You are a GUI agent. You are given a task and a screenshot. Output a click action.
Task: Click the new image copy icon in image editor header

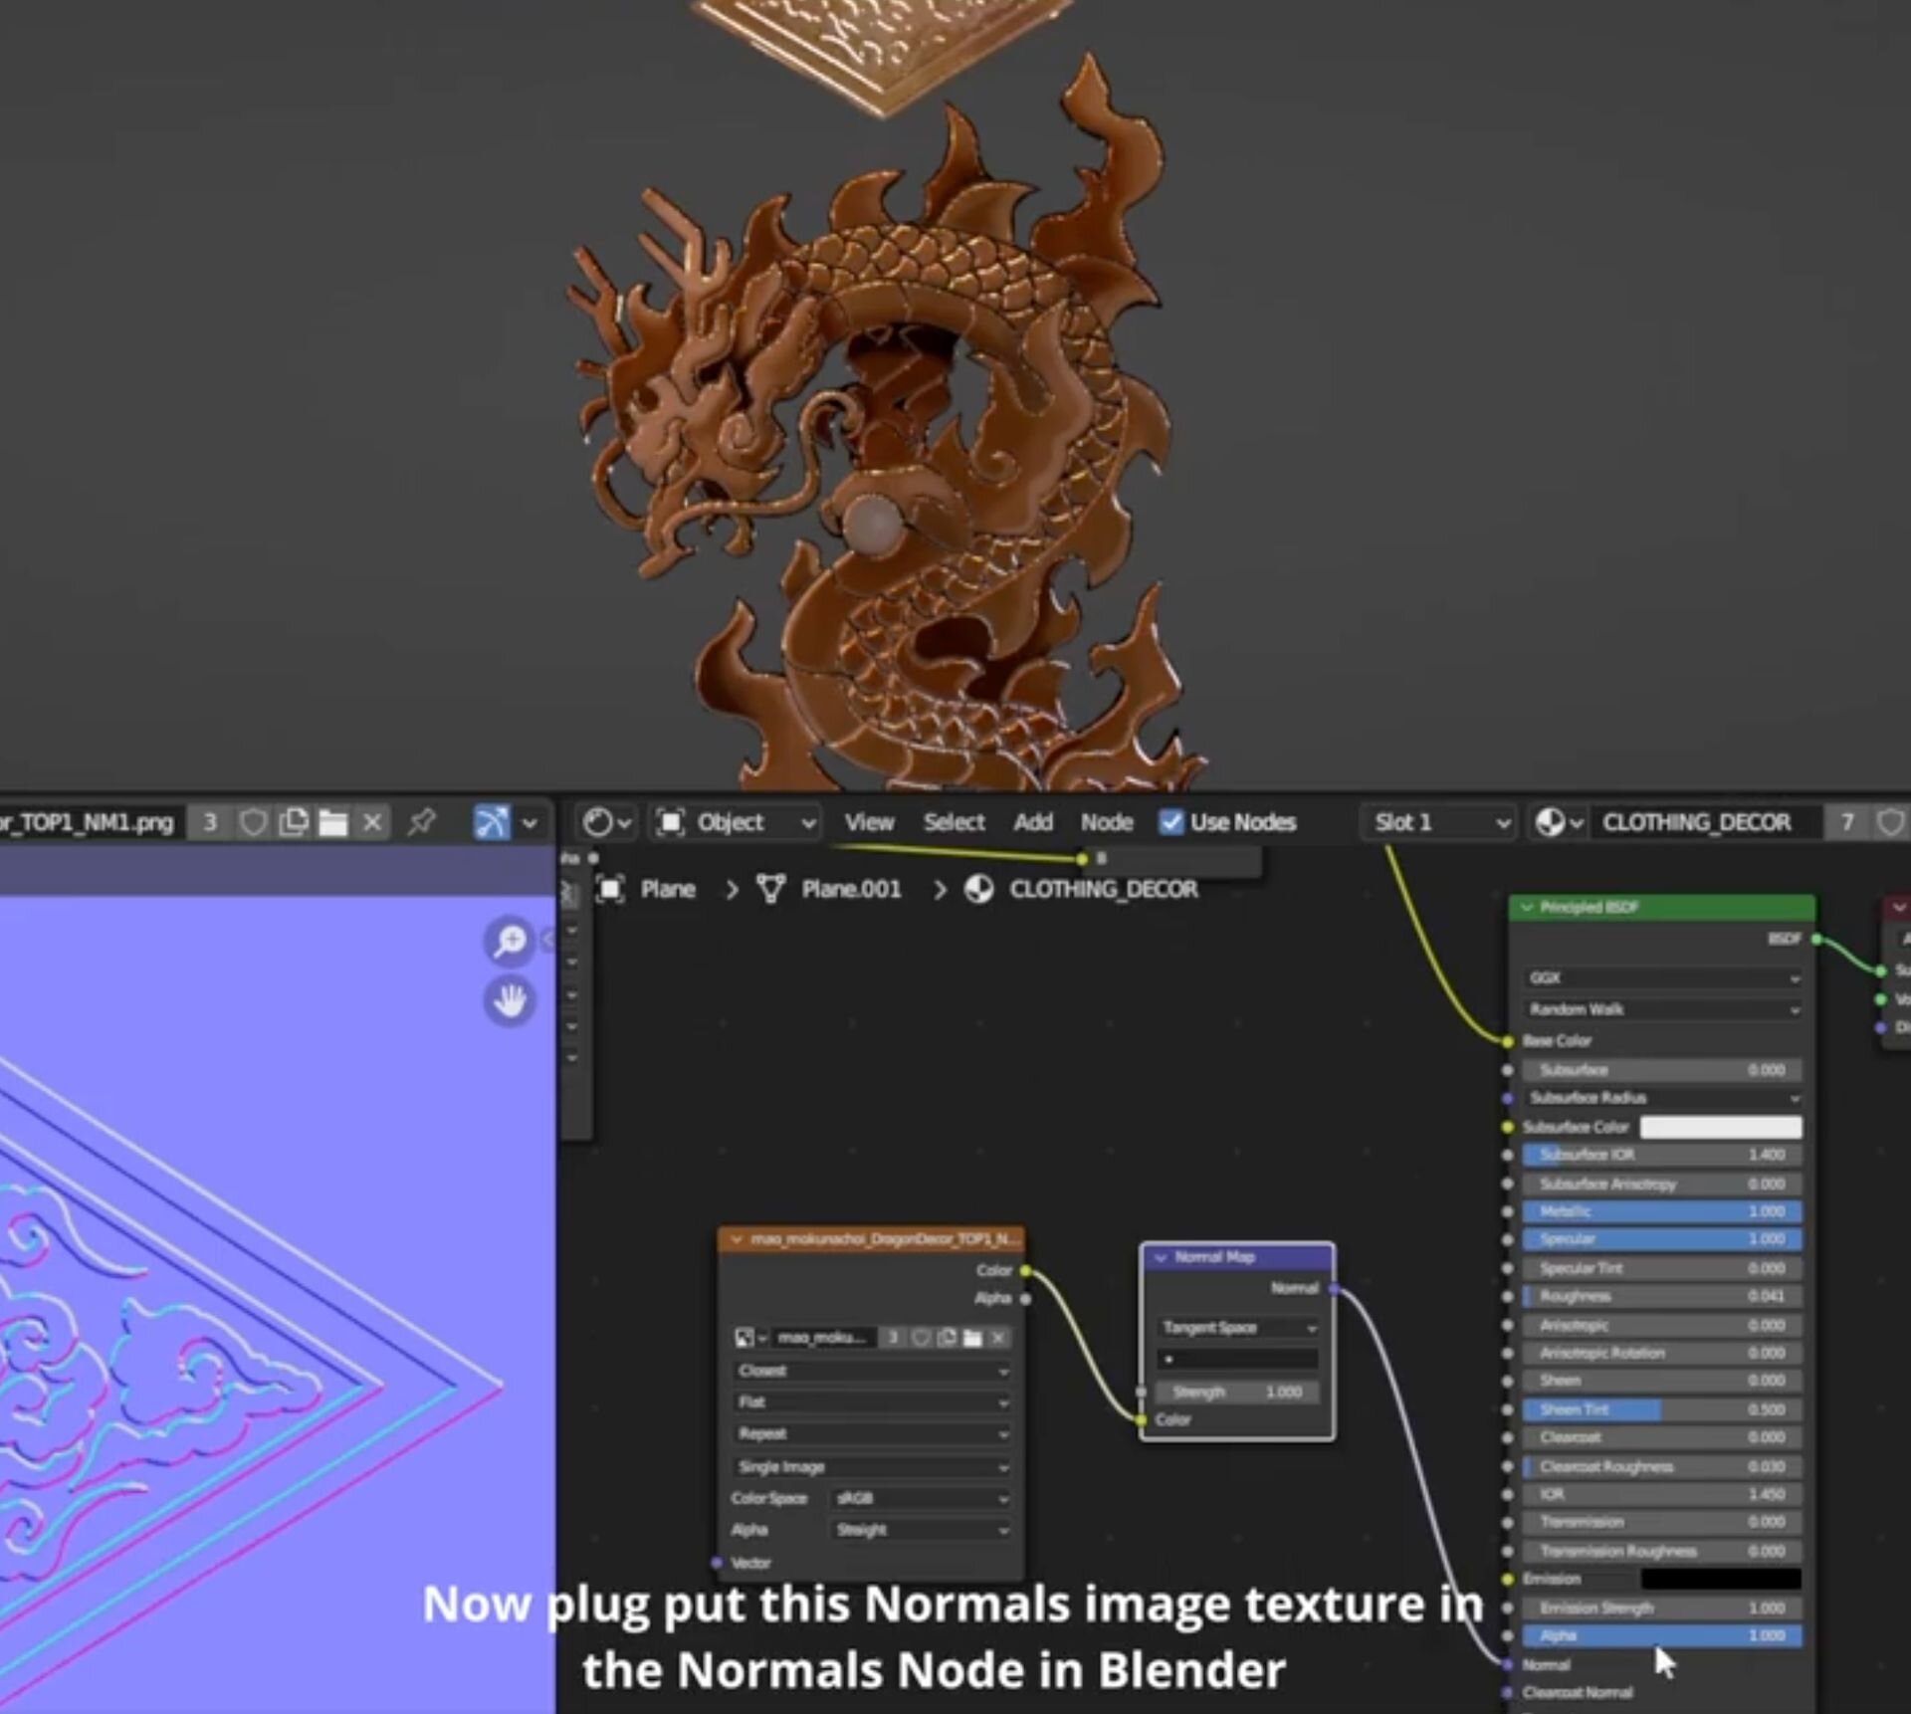(293, 822)
